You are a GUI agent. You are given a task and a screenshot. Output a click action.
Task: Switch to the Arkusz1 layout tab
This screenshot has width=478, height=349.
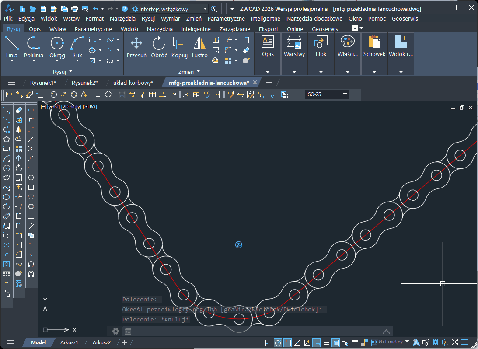(69, 342)
